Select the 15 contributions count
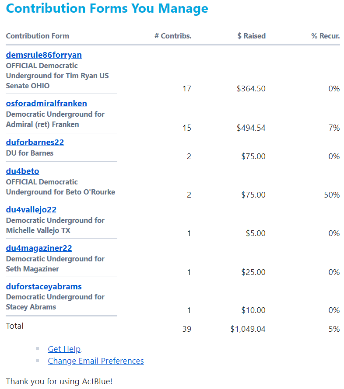 point(187,128)
